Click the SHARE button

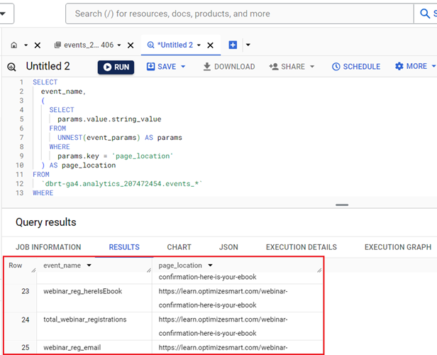[287, 67]
